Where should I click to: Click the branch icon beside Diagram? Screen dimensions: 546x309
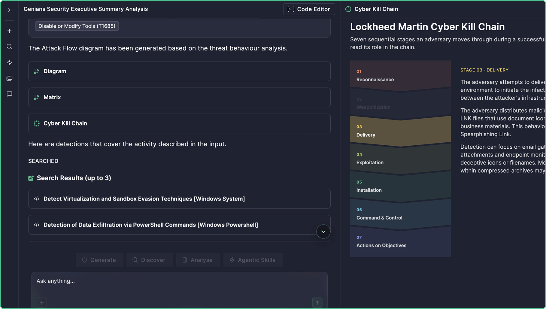click(x=37, y=71)
